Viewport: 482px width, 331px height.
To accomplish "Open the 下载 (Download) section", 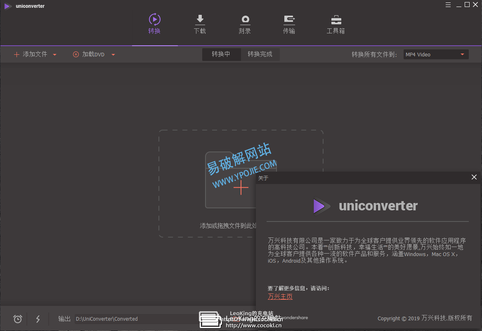I will 200,24.
